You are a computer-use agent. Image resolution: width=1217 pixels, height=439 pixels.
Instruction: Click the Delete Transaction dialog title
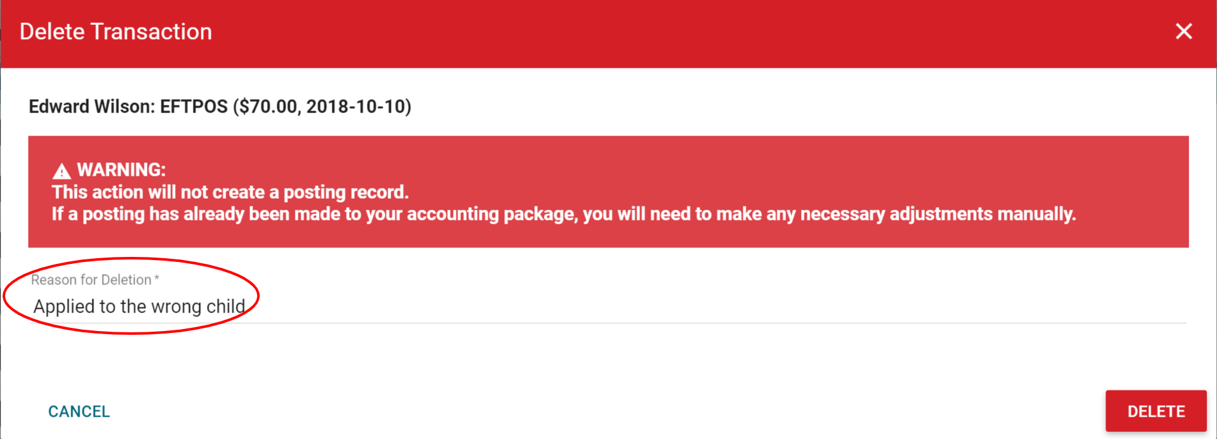click(116, 32)
